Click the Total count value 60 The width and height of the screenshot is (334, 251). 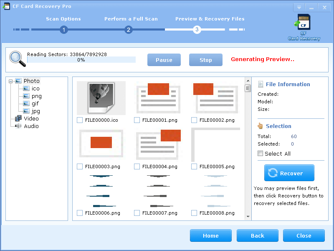coord(294,136)
